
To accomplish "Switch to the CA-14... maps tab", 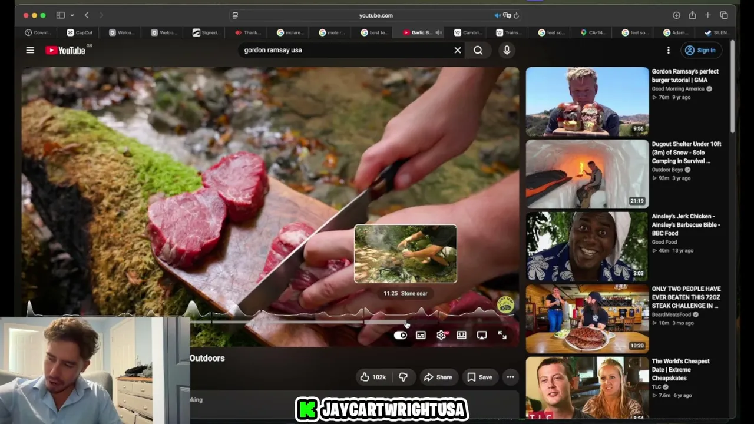I will pos(594,32).
